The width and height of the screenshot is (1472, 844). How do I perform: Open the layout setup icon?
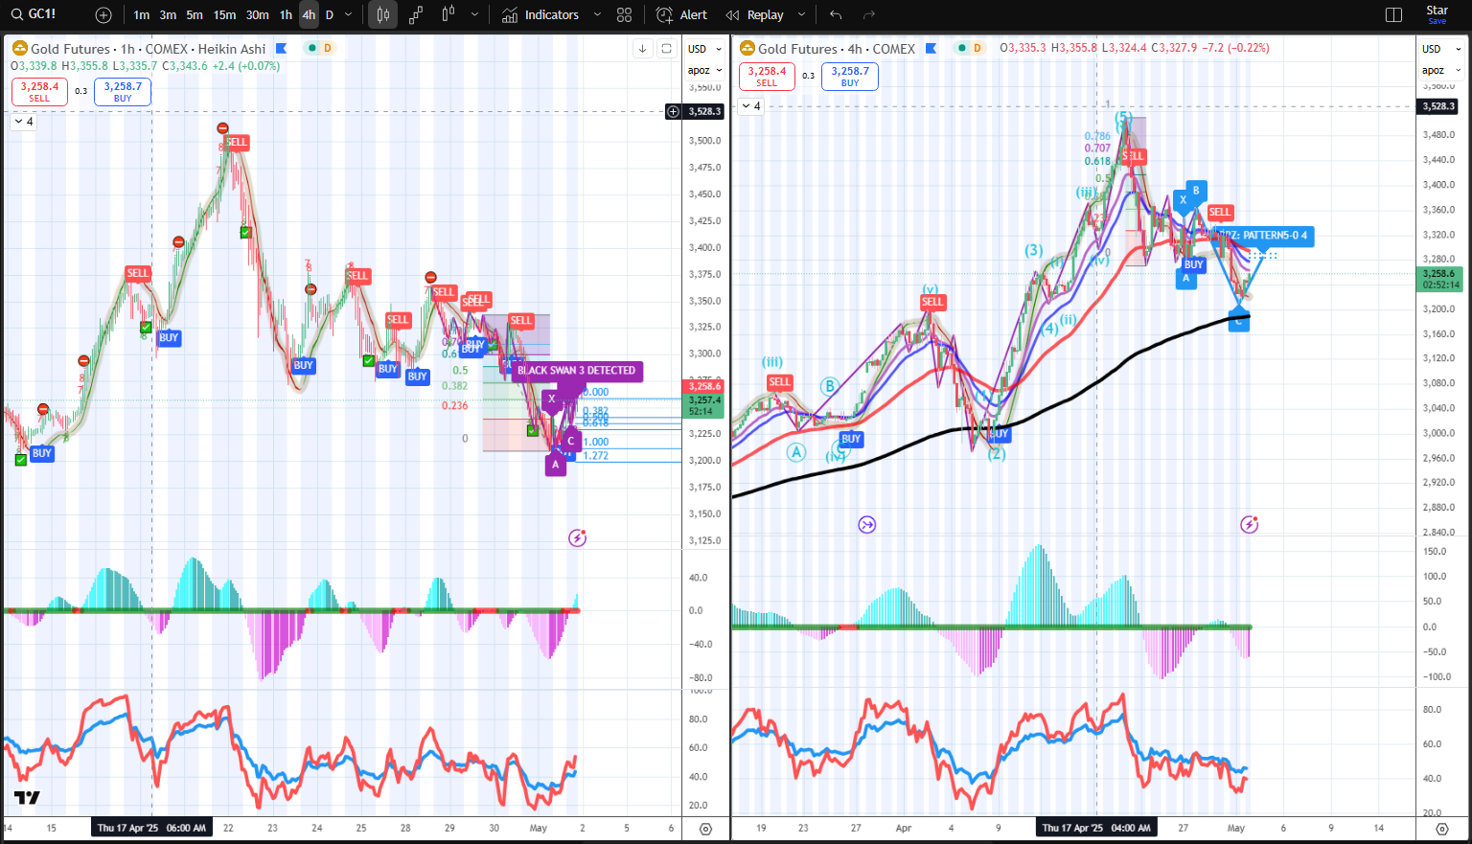(1394, 15)
